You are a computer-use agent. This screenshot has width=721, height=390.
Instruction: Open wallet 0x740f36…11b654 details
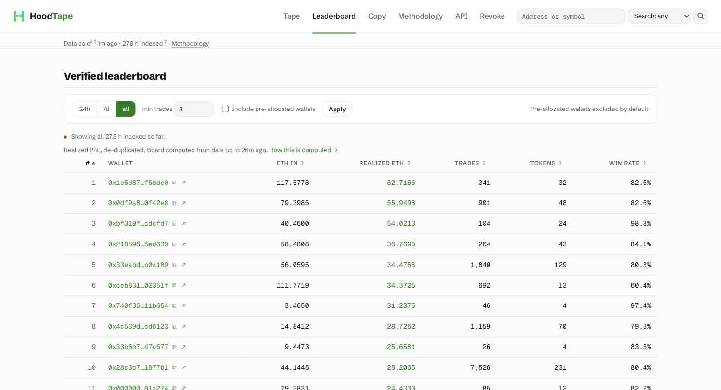[138, 306]
